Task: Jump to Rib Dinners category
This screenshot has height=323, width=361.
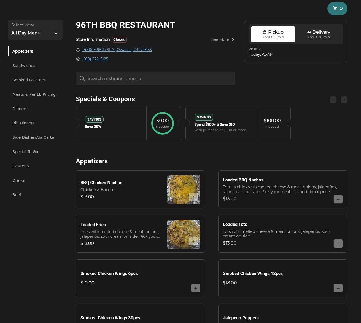Action: tap(23, 123)
